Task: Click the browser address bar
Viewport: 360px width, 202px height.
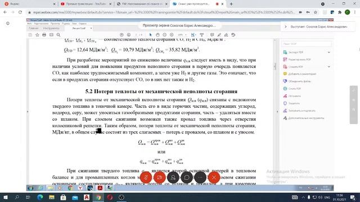Action: (x=164, y=12)
